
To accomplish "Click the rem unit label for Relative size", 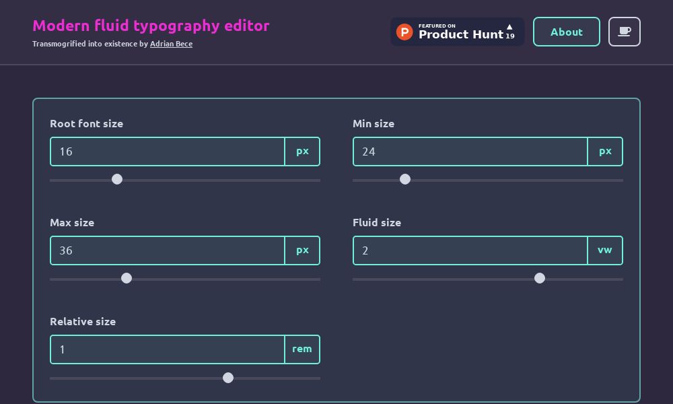I will pos(302,349).
